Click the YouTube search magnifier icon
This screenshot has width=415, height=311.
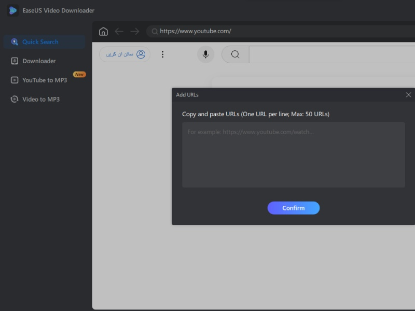coord(235,54)
